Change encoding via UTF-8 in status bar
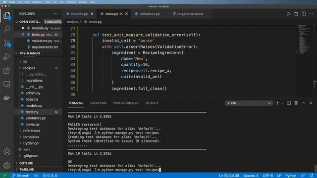This screenshot has width=317, height=178. click(267, 176)
